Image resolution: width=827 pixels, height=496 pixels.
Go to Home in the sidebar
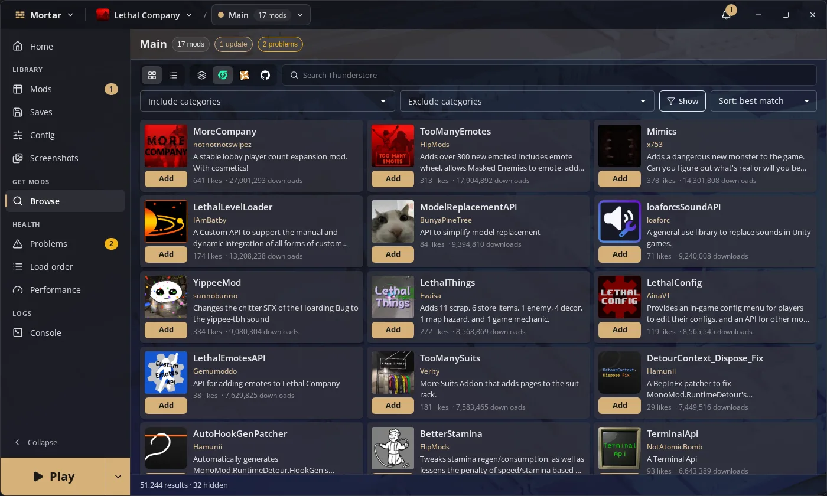(x=65, y=47)
